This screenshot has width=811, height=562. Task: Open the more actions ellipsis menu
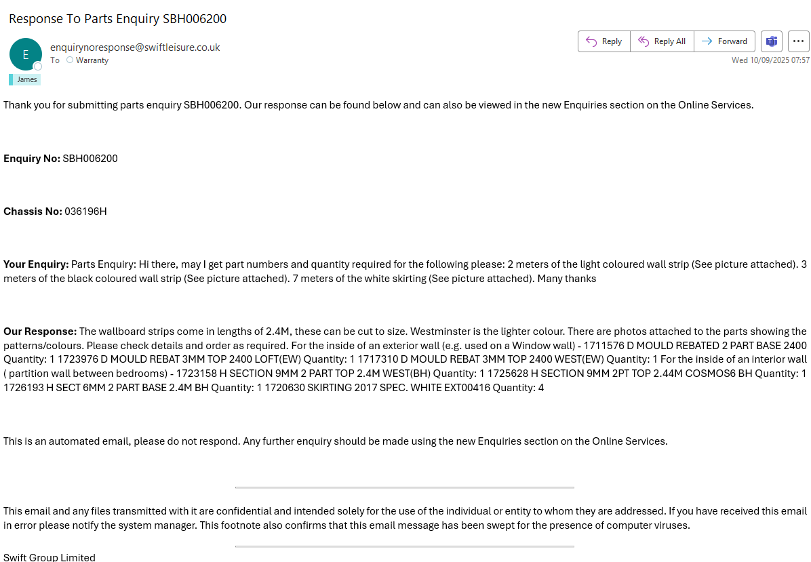(799, 41)
